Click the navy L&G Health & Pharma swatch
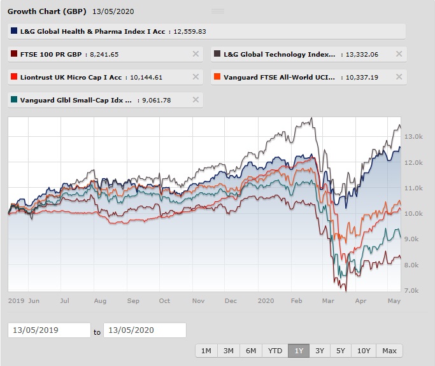This screenshot has height=366, width=435. point(14,31)
